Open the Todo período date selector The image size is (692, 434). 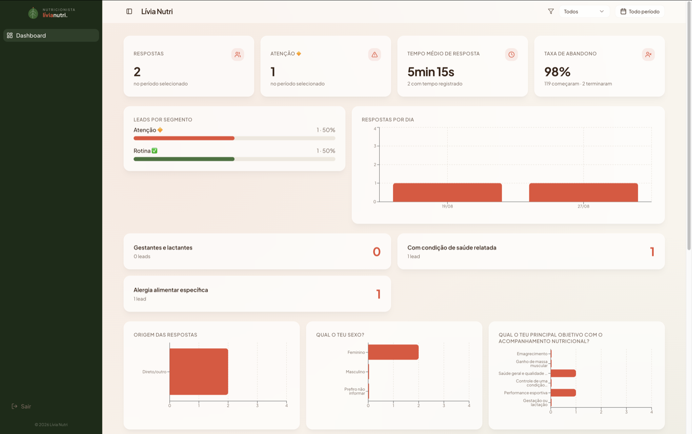tap(640, 11)
